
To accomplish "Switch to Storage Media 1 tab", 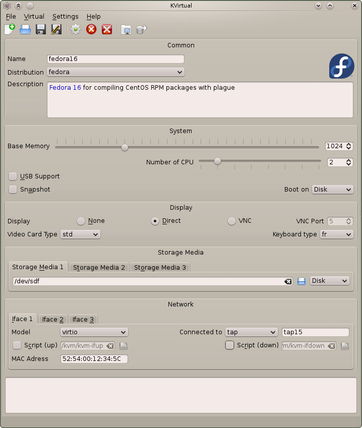I will [x=38, y=267].
